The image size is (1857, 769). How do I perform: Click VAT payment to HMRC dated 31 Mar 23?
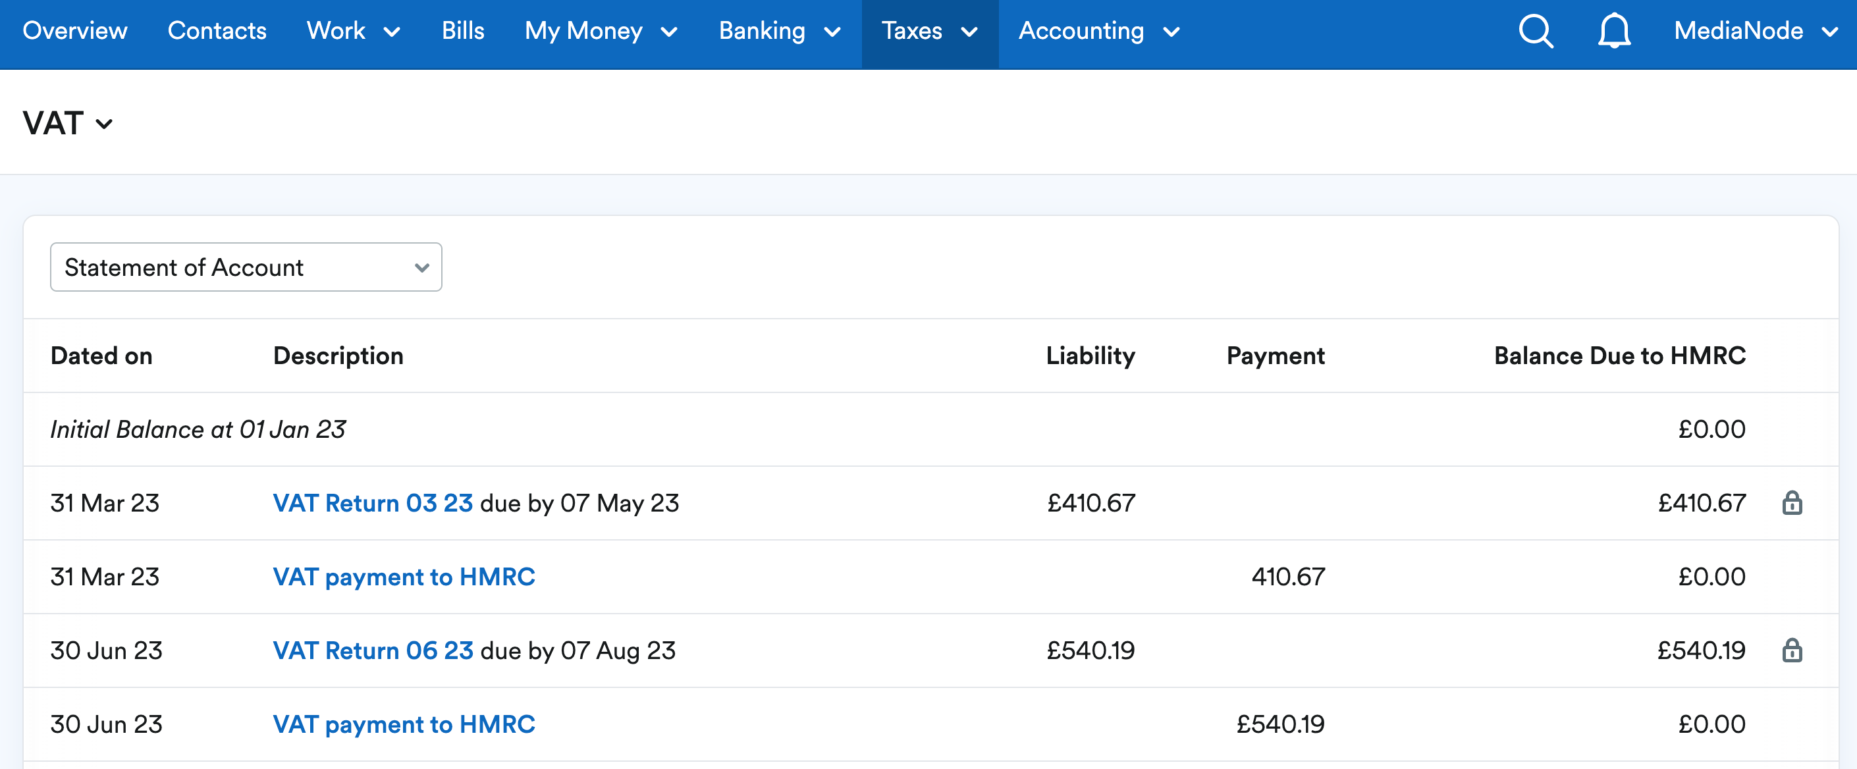coord(404,577)
